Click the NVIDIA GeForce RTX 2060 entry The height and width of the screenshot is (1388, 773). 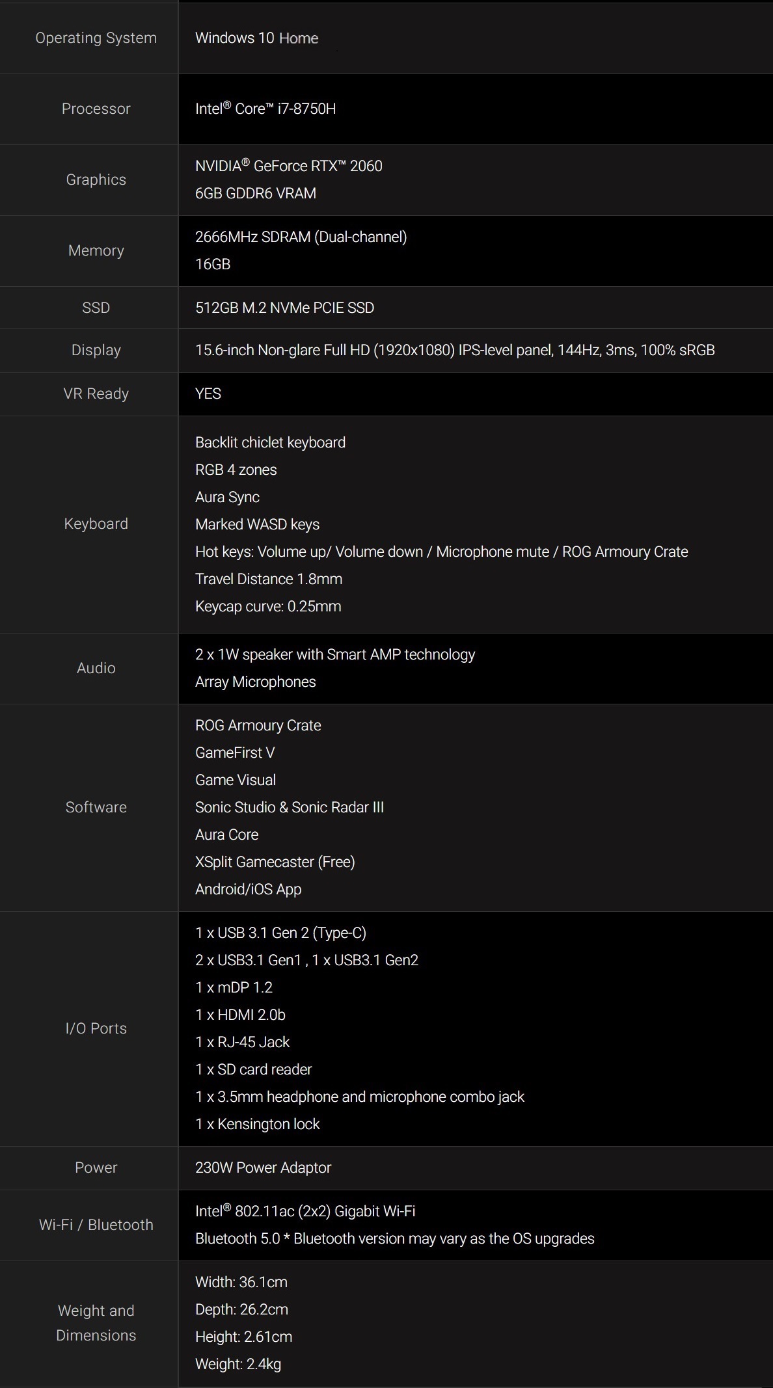coord(289,166)
